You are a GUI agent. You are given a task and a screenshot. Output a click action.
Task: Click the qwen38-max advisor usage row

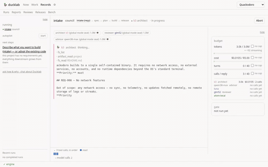(x=238, y=85)
